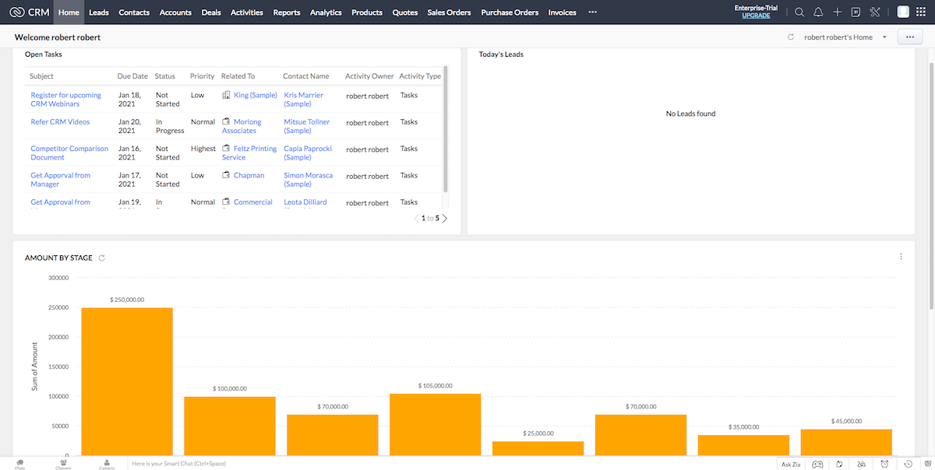Click the user profile avatar

(x=903, y=12)
